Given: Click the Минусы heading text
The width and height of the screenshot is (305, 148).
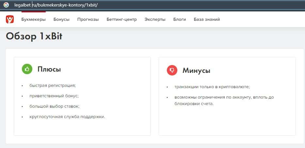Looking at the screenshot, I should click(196, 71).
